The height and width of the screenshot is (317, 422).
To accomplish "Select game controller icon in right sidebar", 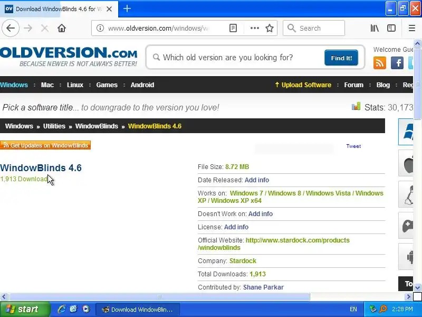I will coord(406,226).
